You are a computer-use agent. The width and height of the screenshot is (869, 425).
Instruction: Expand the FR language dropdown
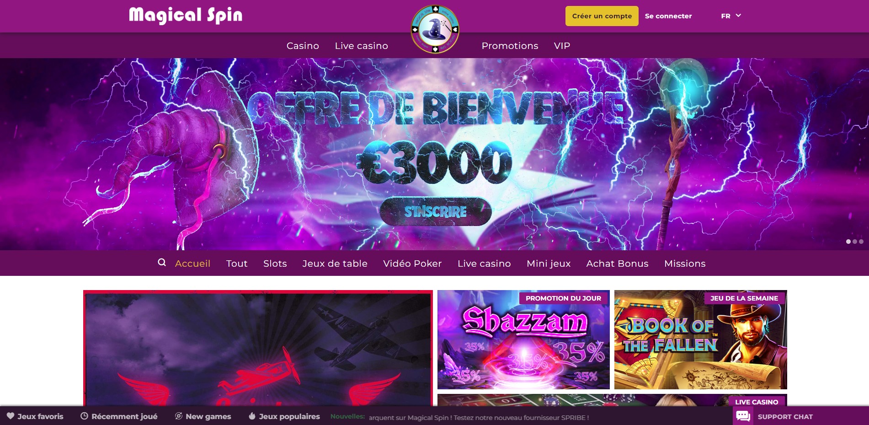click(x=731, y=16)
